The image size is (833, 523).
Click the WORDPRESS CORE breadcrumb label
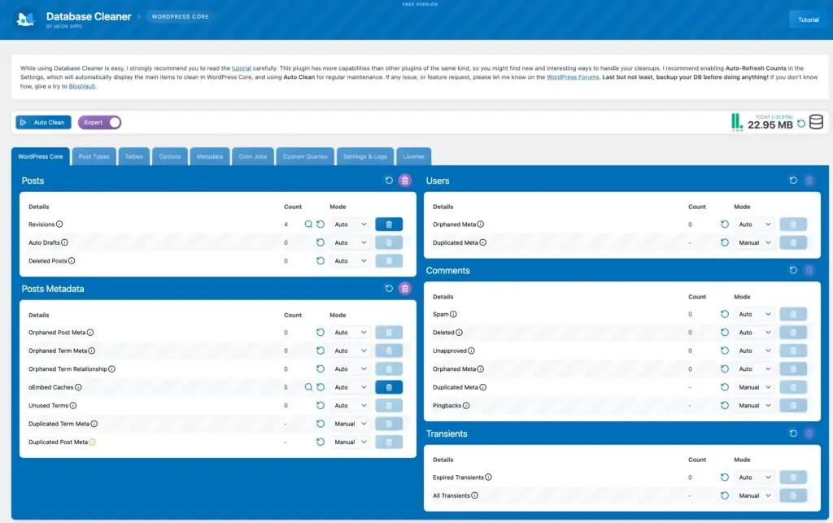pyautogui.click(x=180, y=17)
